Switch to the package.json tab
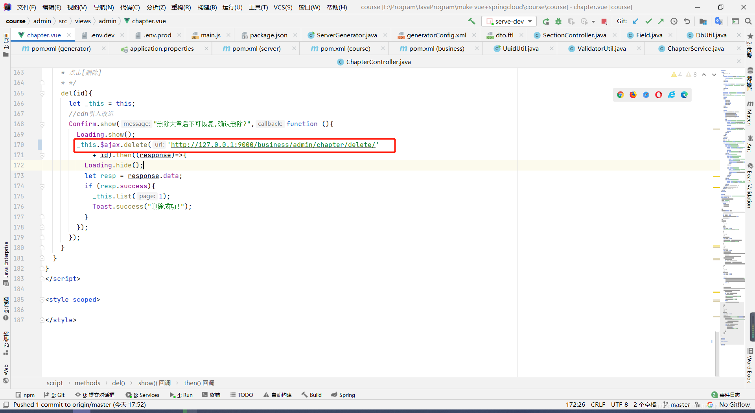 click(269, 35)
